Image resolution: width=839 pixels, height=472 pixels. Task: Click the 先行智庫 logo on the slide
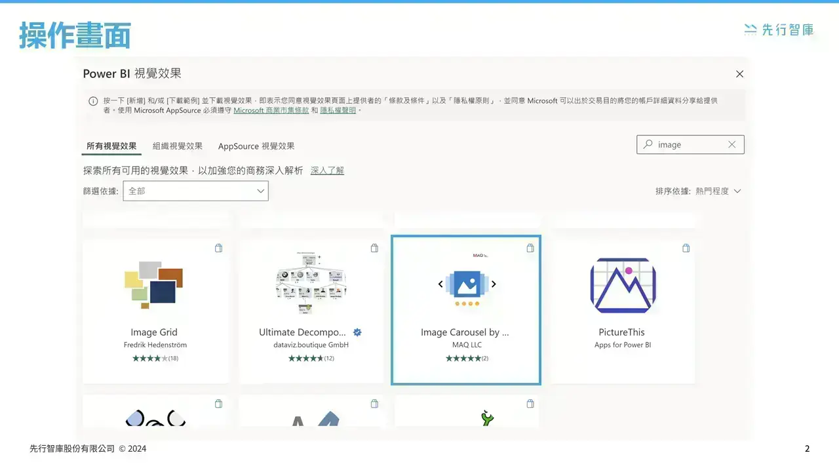point(779,29)
